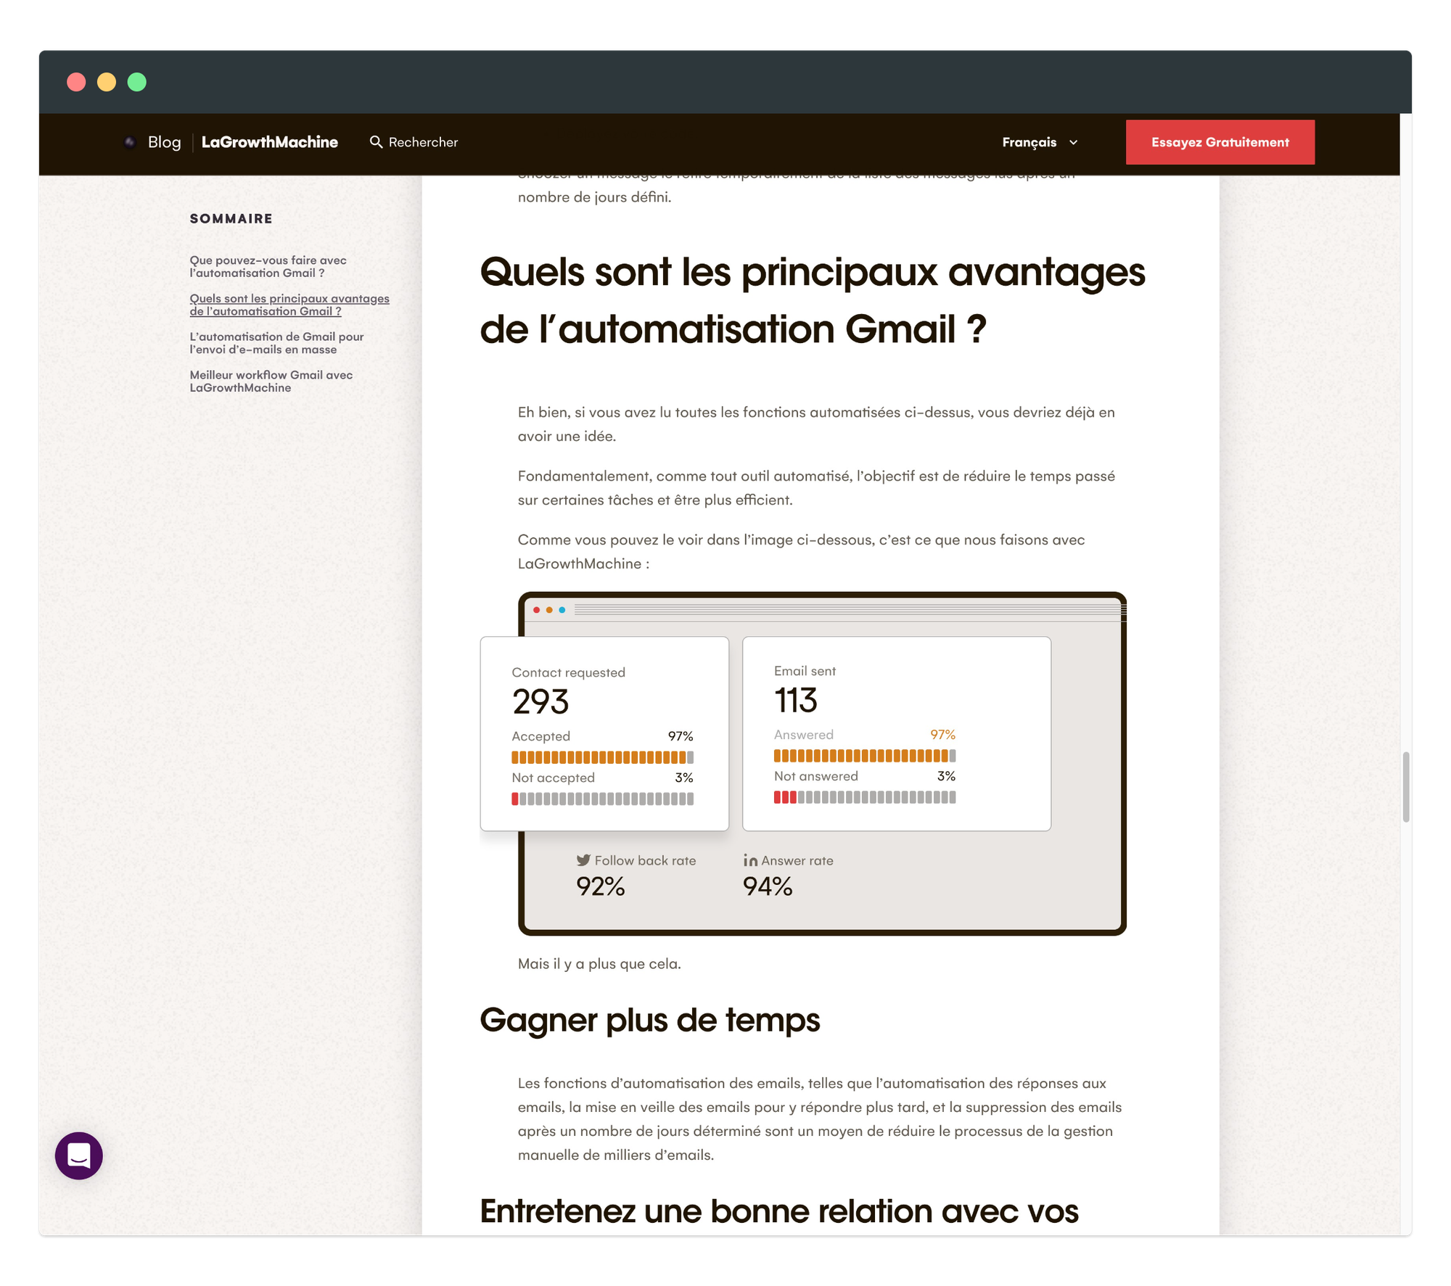Click 'Mais il y a plus que cela.' text

pyautogui.click(x=599, y=963)
